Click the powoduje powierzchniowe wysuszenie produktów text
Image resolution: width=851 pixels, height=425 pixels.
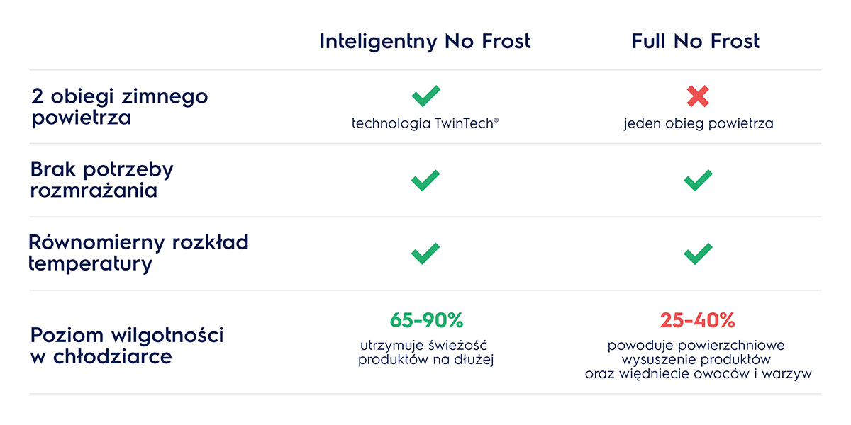click(698, 353)
